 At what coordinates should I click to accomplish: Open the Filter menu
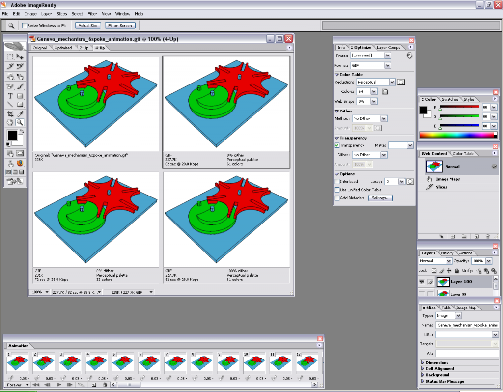point(92,14)
